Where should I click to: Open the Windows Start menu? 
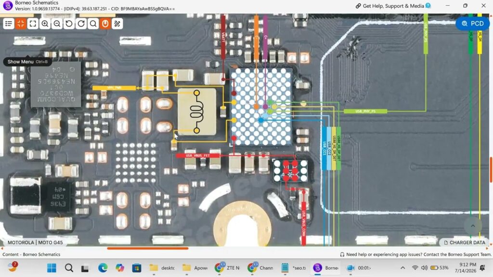point(52,268)
